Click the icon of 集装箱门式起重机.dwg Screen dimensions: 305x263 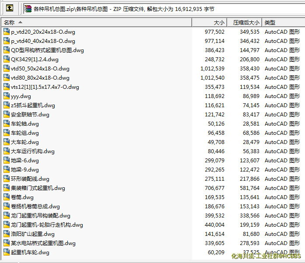pyautogui.click(x=7, y=188)
